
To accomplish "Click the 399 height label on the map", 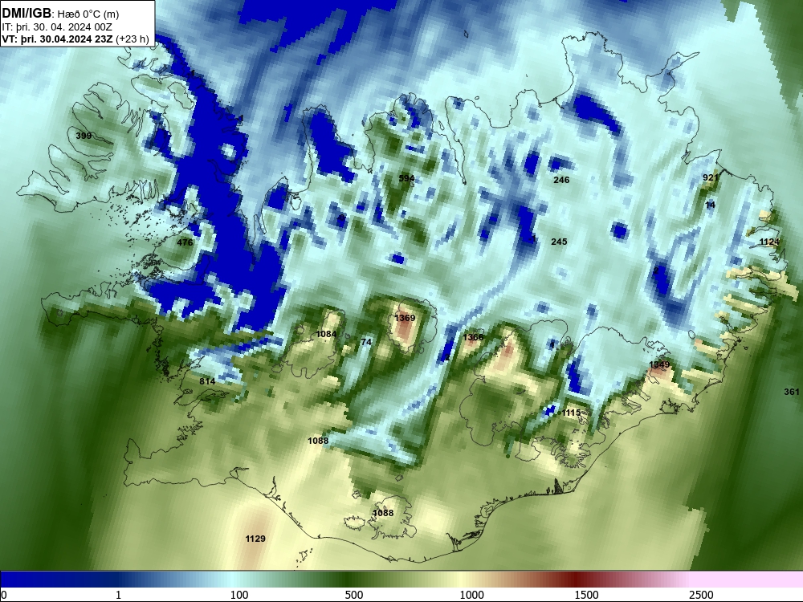I will point(84,136).
